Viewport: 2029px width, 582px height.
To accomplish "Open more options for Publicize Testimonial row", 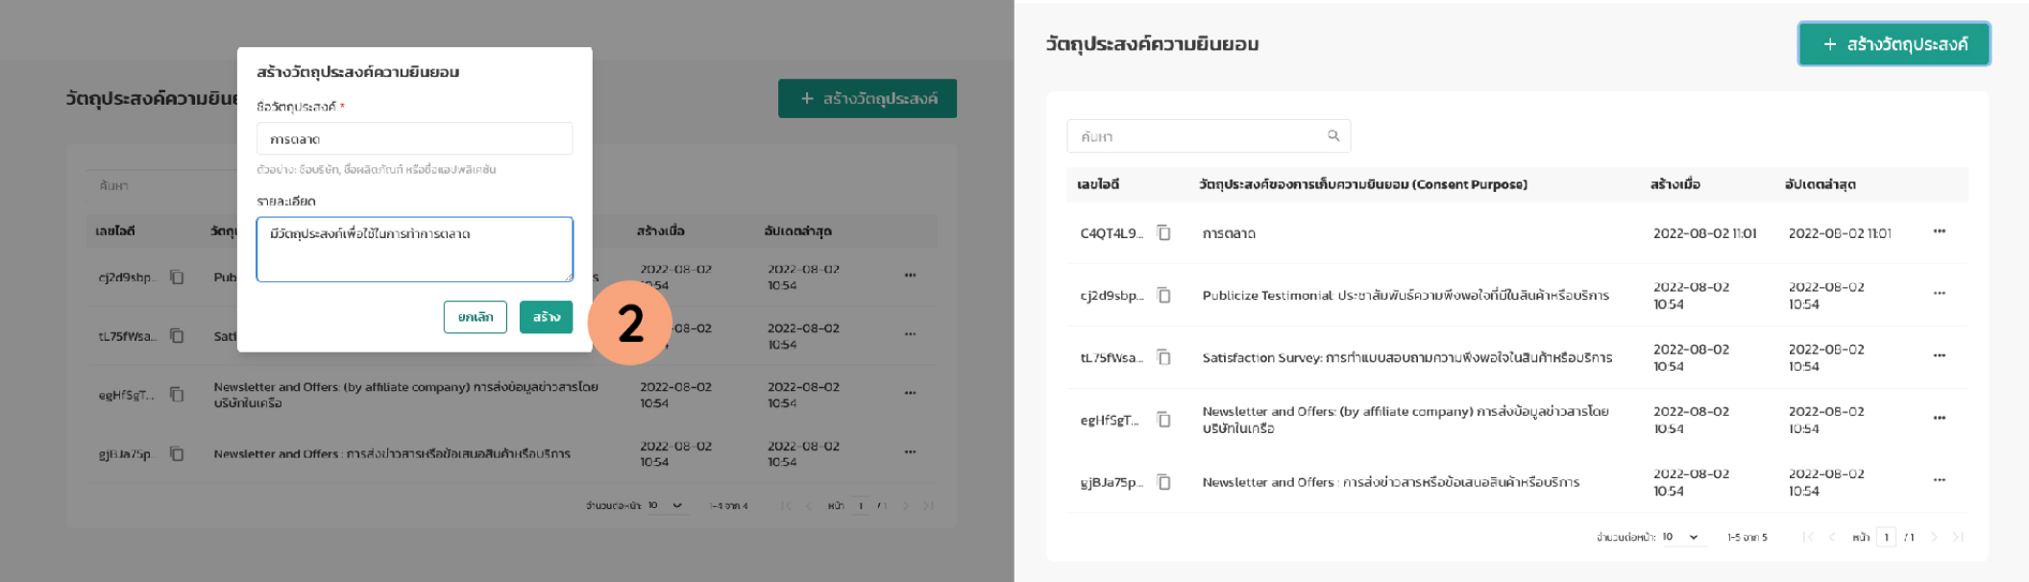I will (1939, 294).
